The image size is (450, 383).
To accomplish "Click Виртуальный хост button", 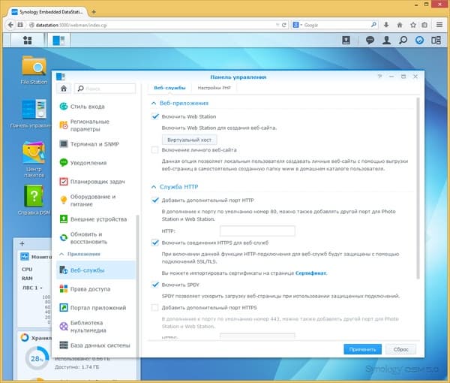I will (189, 140).
